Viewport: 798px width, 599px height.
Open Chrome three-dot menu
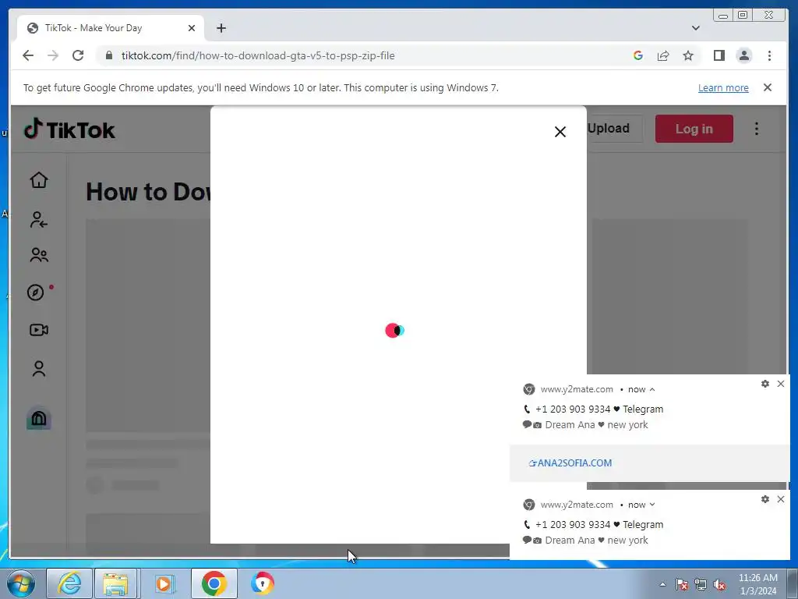[769, 55]
